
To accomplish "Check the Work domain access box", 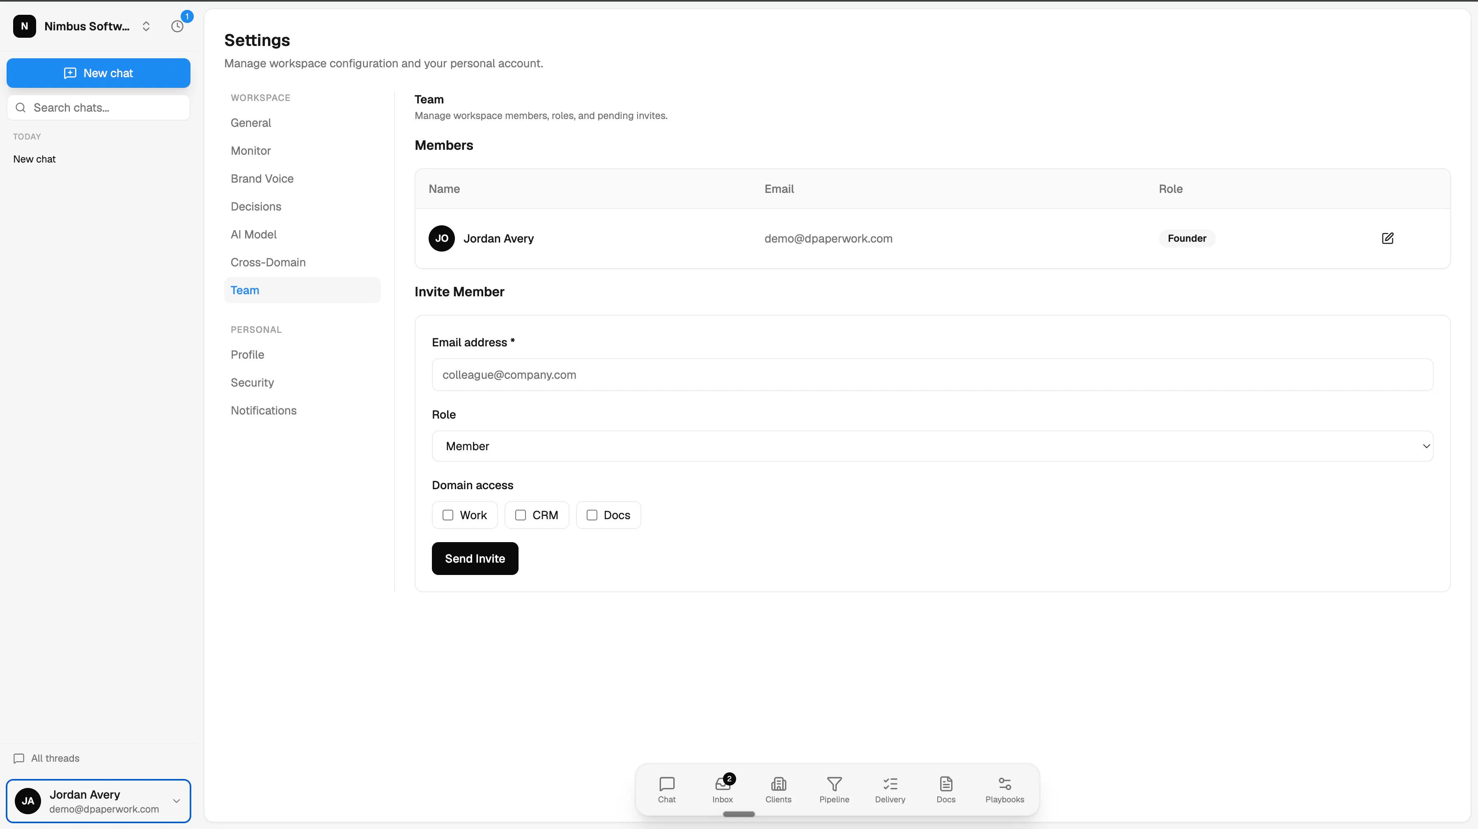I will [448, 515].
